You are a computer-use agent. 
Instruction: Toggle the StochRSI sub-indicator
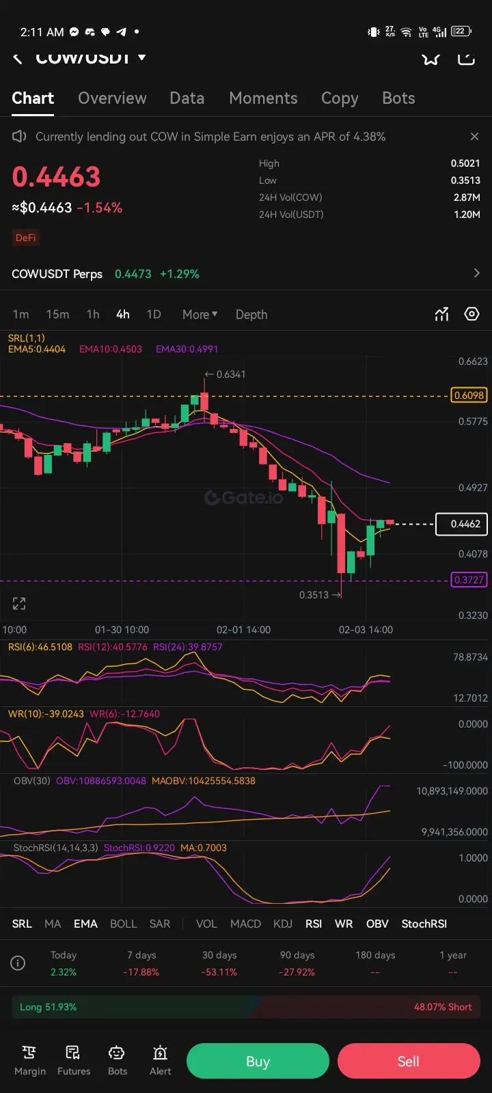pyautogui.click(x=424, y=924)
